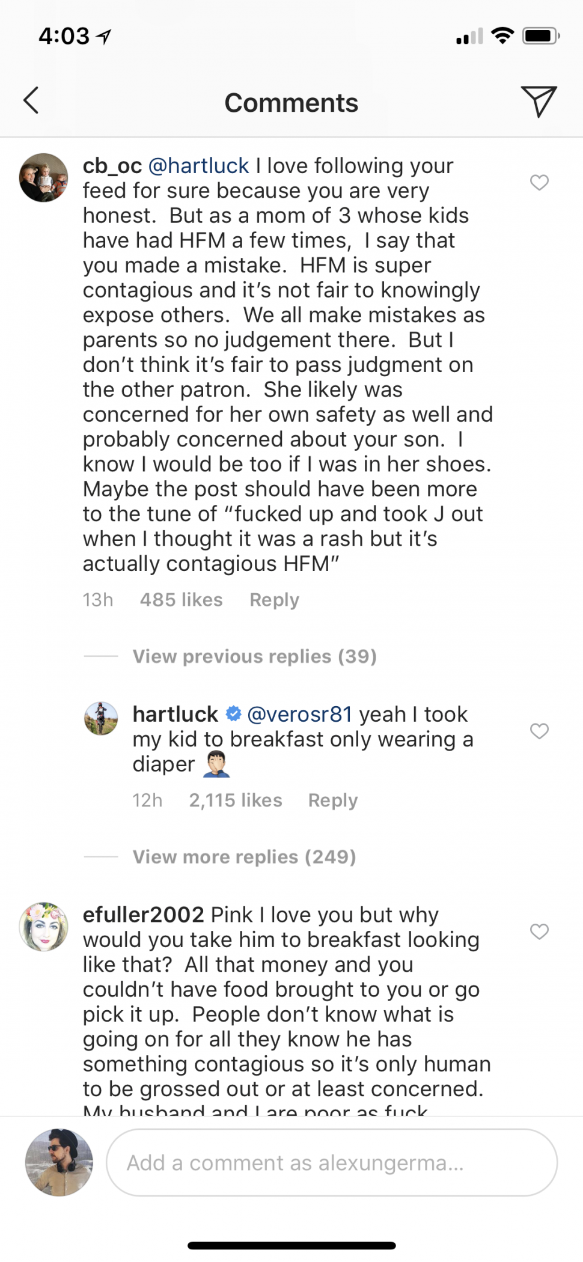Reply to hartluck's comment
This screenshot has width=583, height=1262.
(x=332, y=800)
